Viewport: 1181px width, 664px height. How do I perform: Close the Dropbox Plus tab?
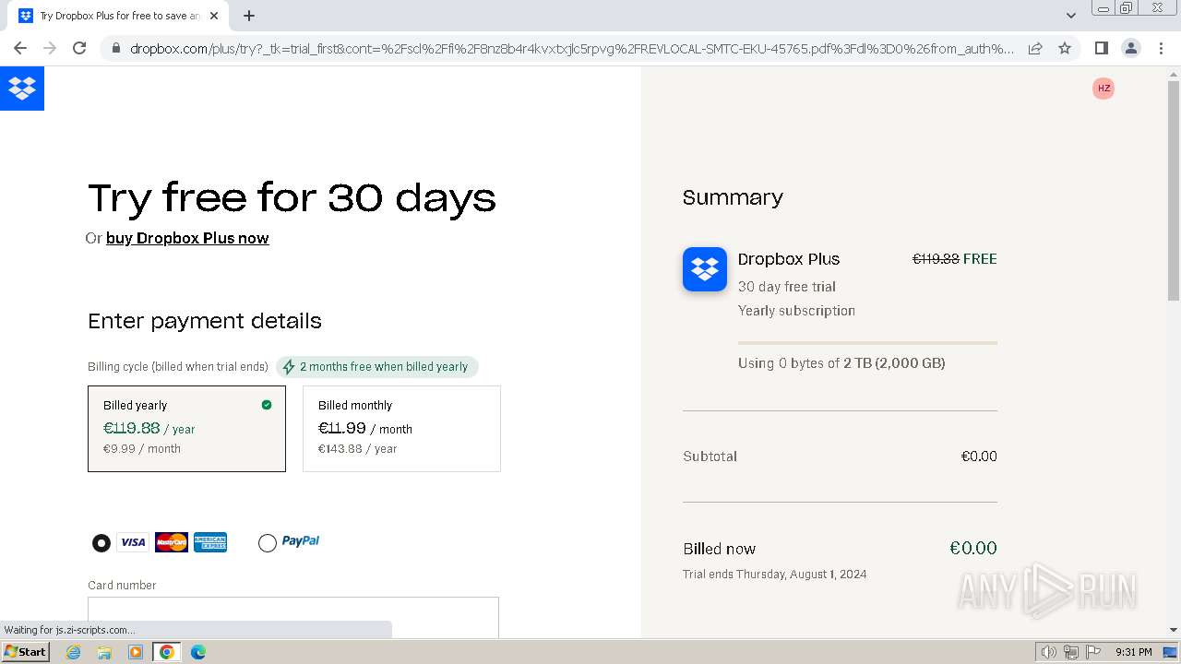pyautogui.click(x=214, y=16)
